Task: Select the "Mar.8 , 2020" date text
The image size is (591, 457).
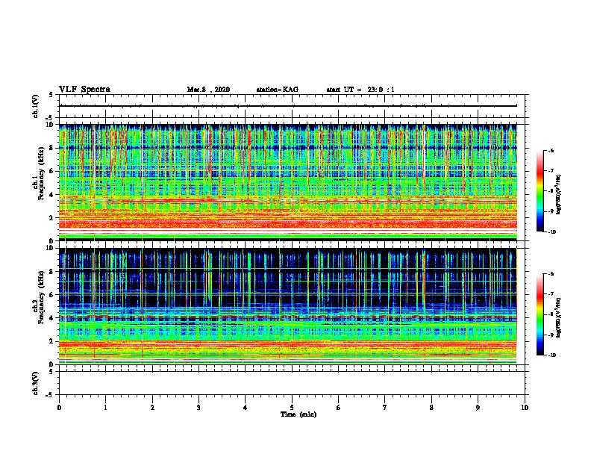Action: 208,90
